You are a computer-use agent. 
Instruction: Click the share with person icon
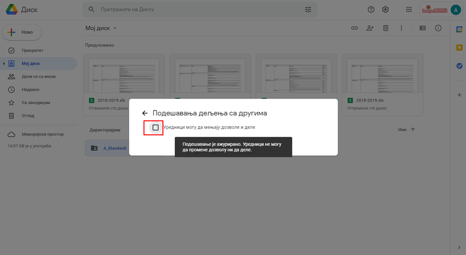click(370, 28)
